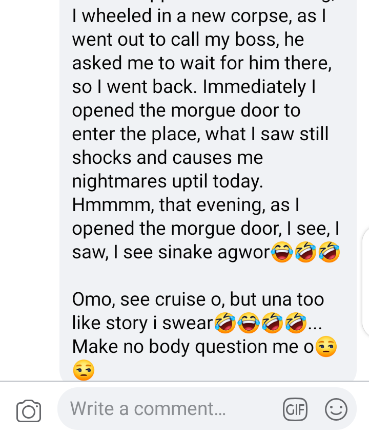Tap the last rolling-laugh emoji before the ellipsis
369x433 pixels.
296,323
